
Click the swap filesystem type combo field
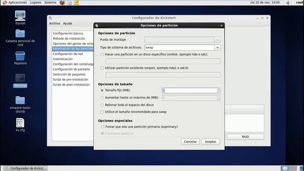point(180,47)
